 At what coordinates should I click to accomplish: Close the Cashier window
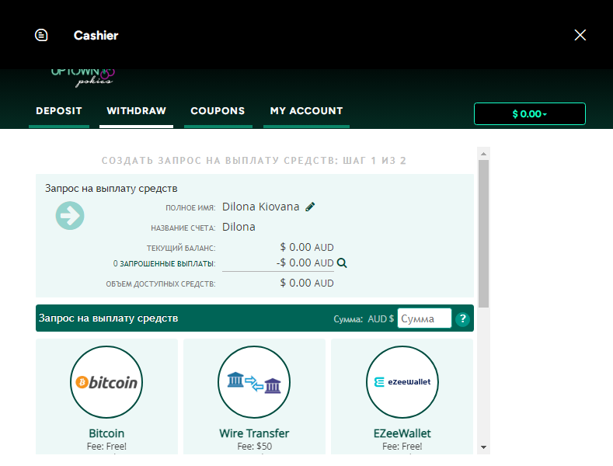click(580, 35)
